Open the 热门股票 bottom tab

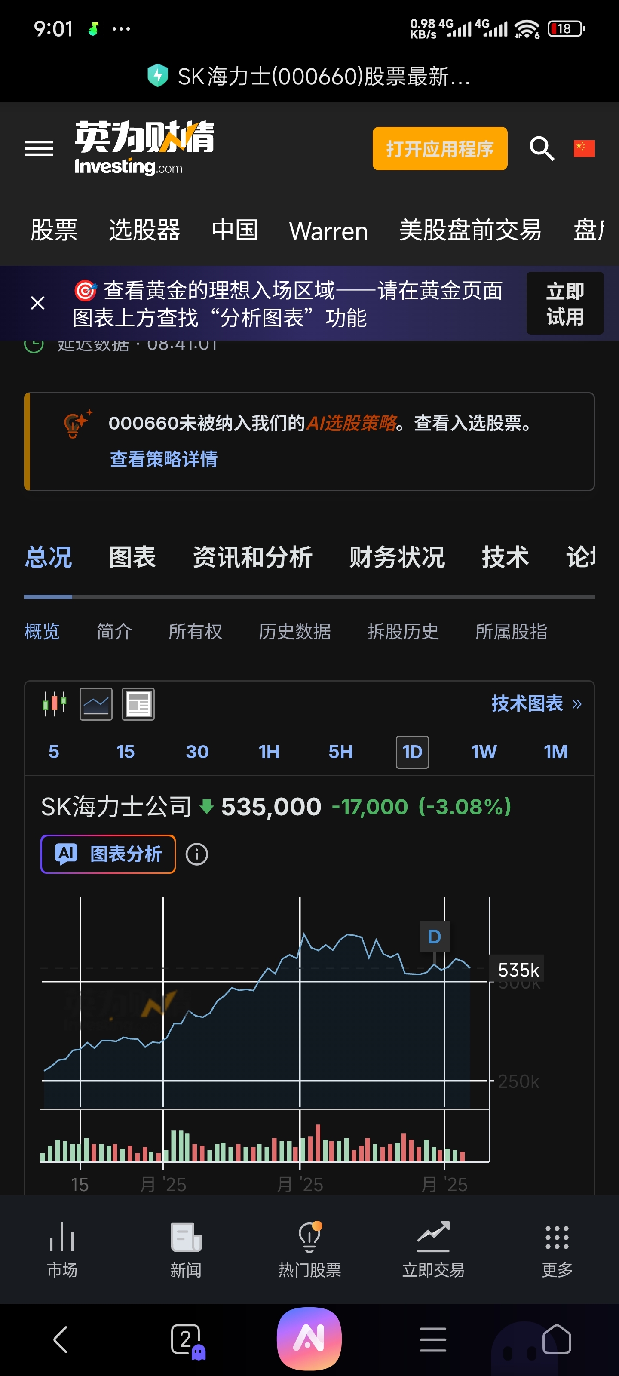[x=309, y=1250]
